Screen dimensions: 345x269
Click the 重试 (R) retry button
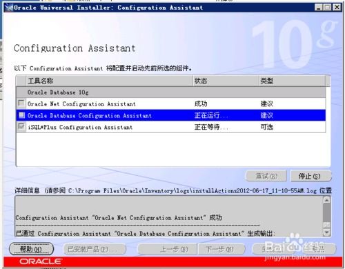(x=266, y=177)
